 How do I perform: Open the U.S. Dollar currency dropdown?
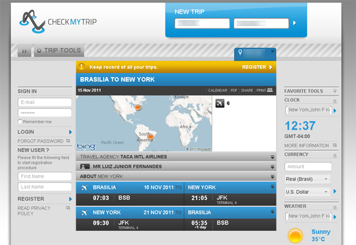(x=307, y=192)
